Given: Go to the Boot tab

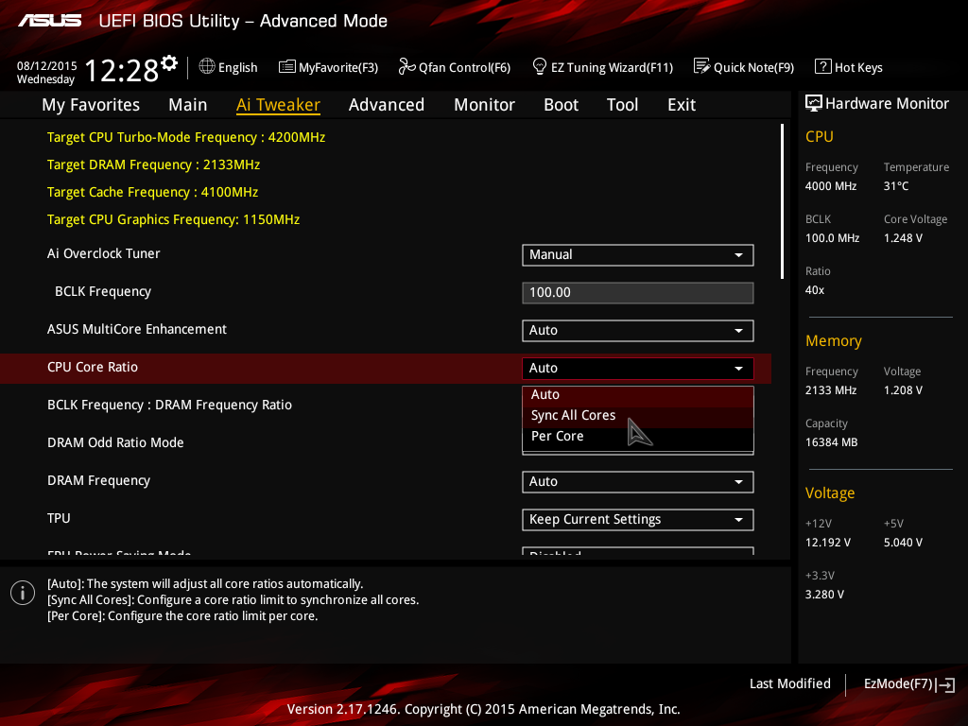Looking at the screenshot, I should [561, 105].
